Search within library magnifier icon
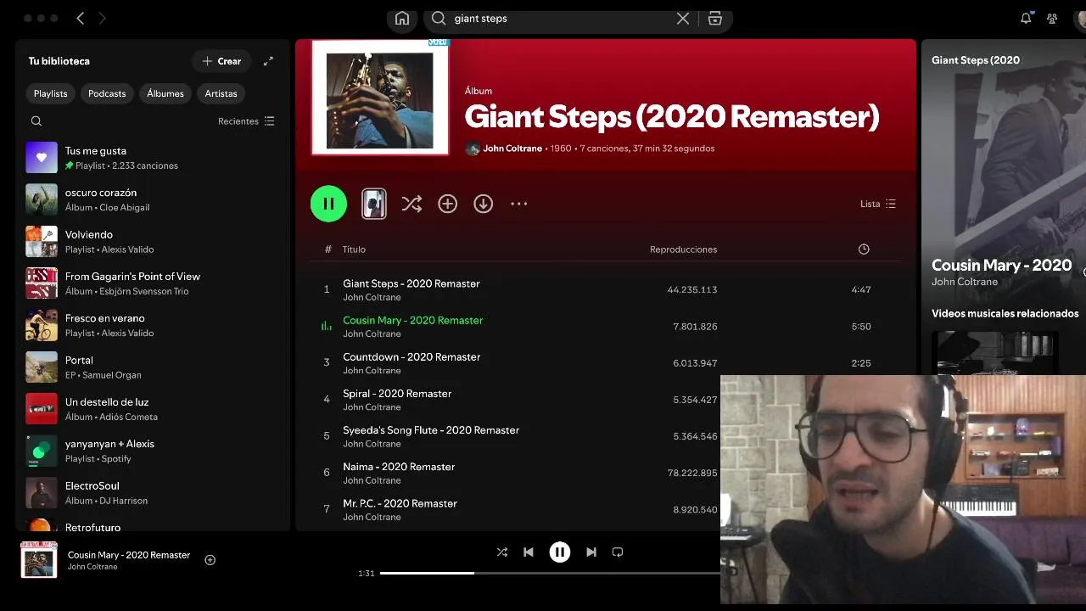The image size is (1086, 611). [x=36, y=121]
